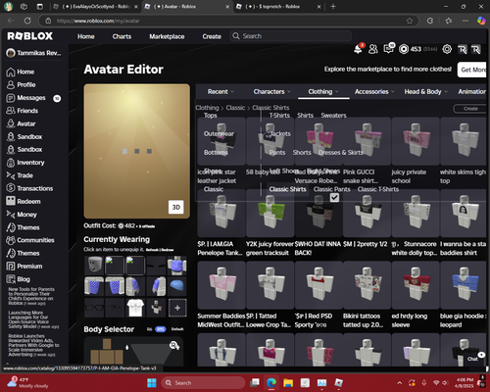
Task: Open Marketplace in top navigation
Action: point(167,36)
